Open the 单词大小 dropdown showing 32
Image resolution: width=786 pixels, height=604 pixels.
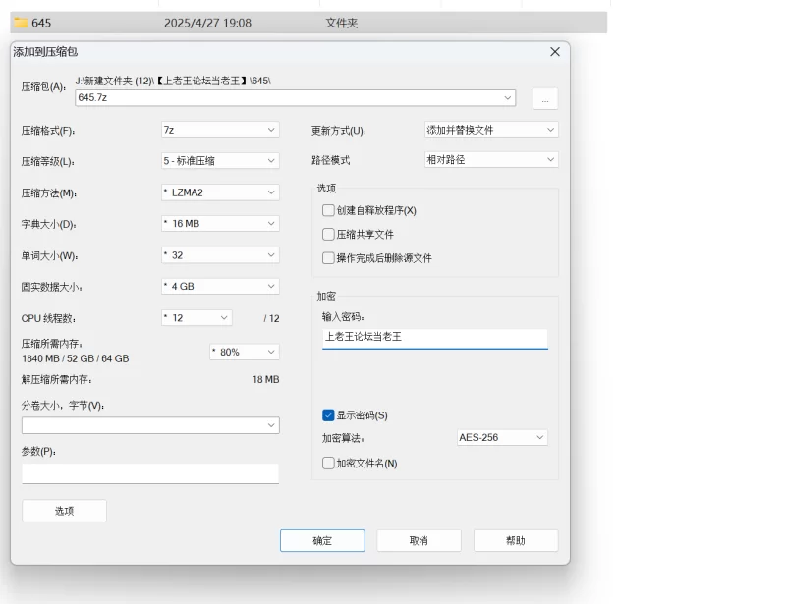[220, 255]
